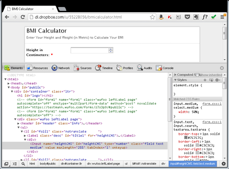Click the bookmark star icon
229x169 pixels.
[x=152, y=17]
